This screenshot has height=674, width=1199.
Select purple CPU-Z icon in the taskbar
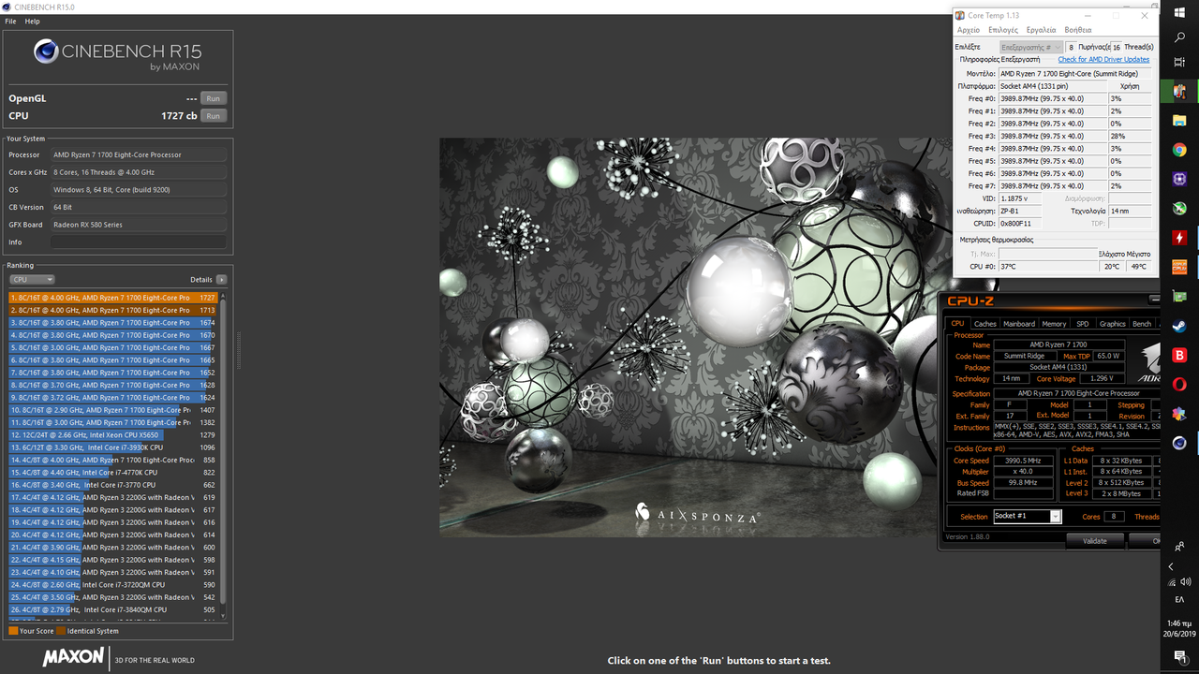click(x=1179, y=179)
